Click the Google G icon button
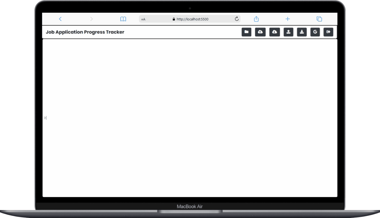380x218 pixels. click(x=315, y=32)
